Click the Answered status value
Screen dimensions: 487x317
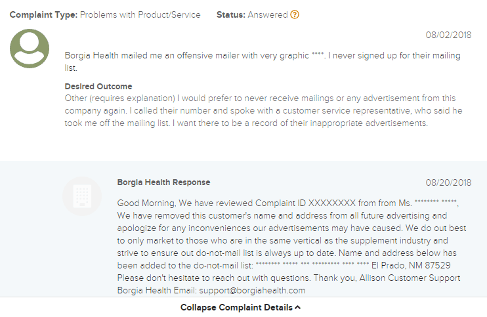pyautogui.click(x=267, y=14)
